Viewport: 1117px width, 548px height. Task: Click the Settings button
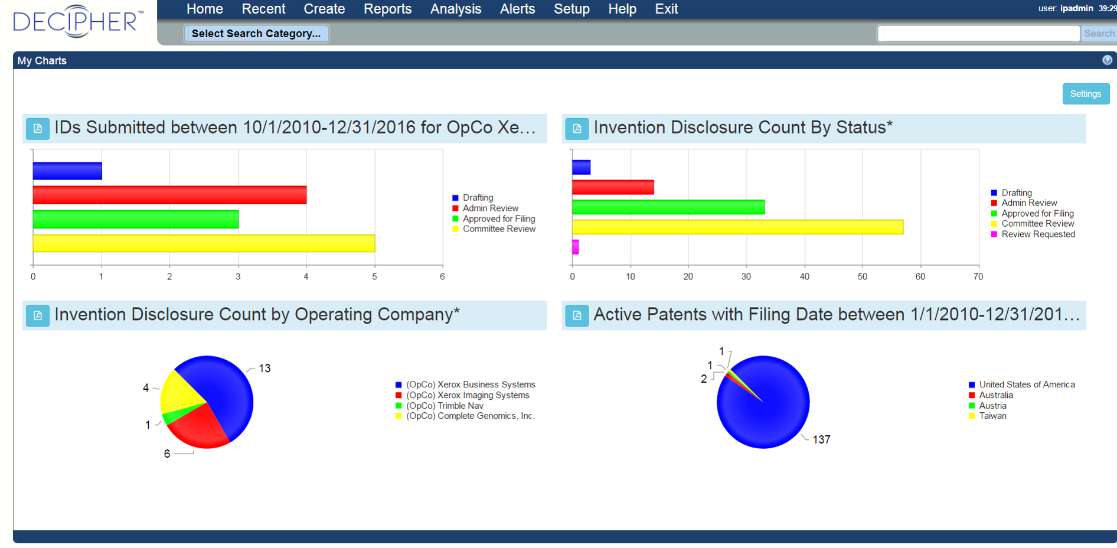pos(1086,93)
